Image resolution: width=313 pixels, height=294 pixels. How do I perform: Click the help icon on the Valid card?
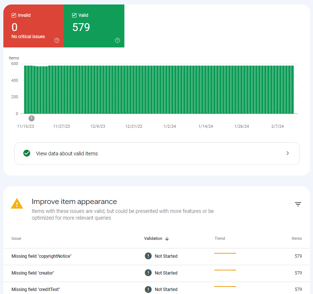point(117,40)
